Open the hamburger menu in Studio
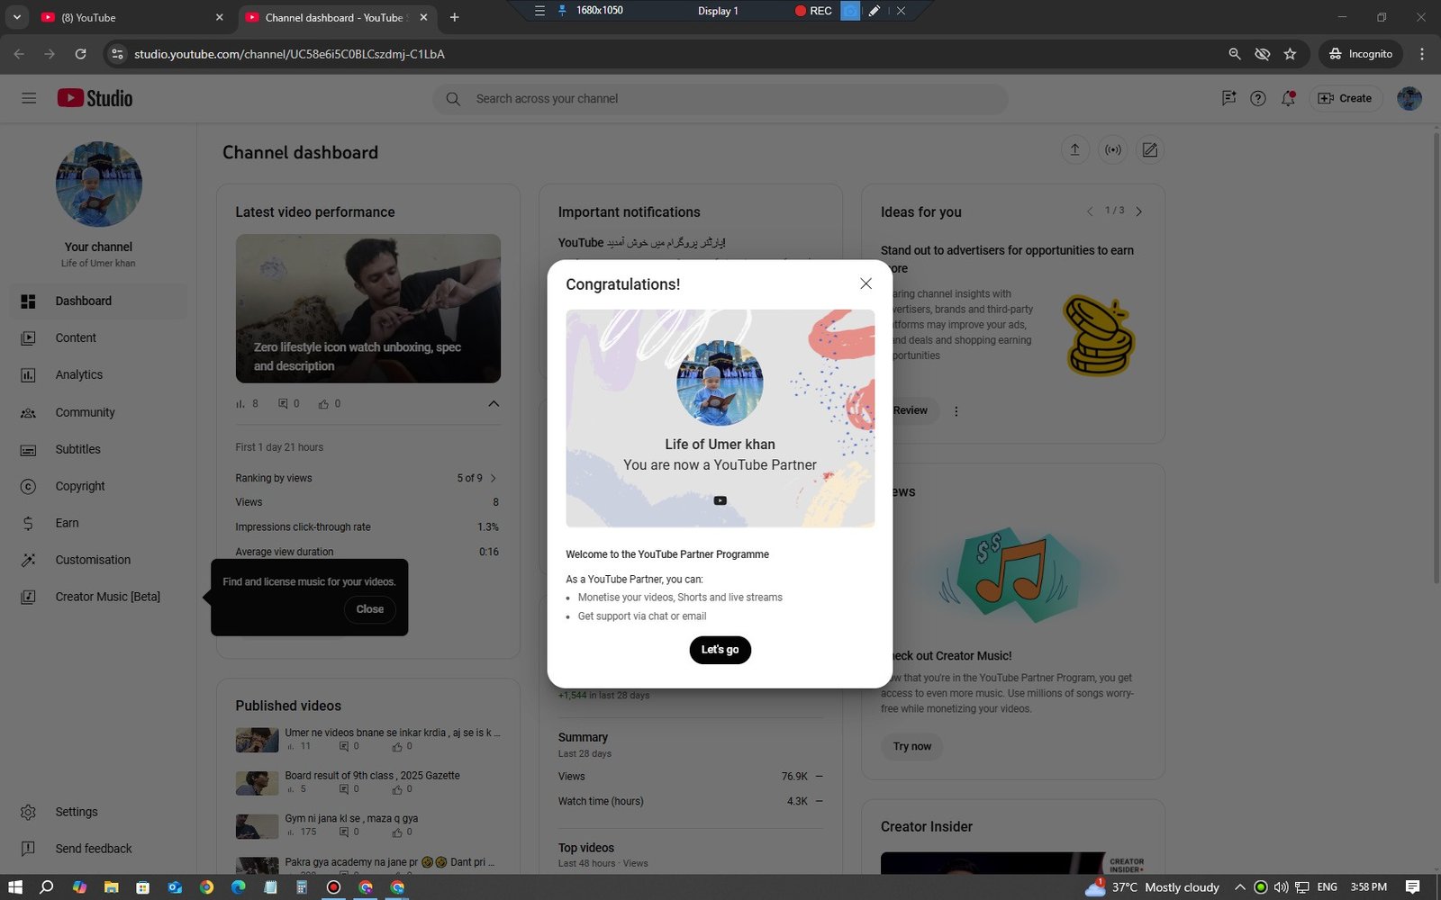The image size is (1441, 900). pos(29,98)
